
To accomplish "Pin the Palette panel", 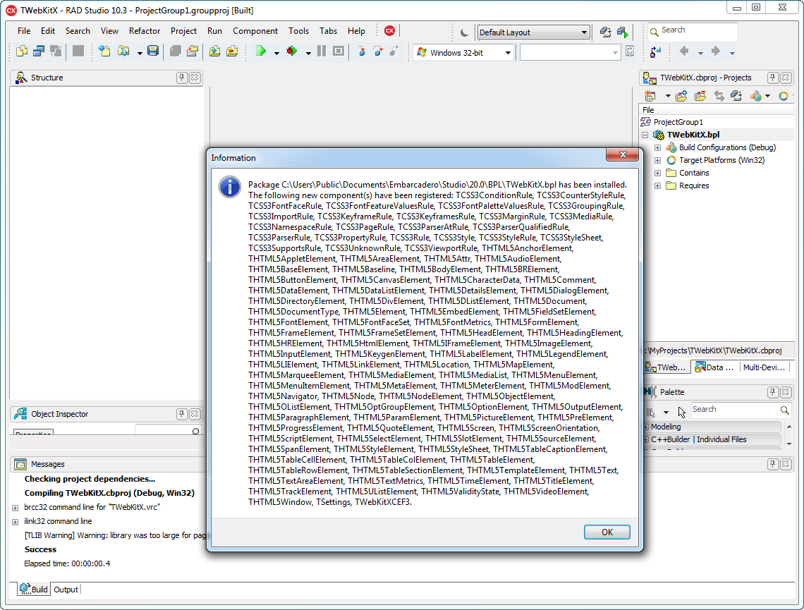I will pyautogui.click(x=773, y=392).
